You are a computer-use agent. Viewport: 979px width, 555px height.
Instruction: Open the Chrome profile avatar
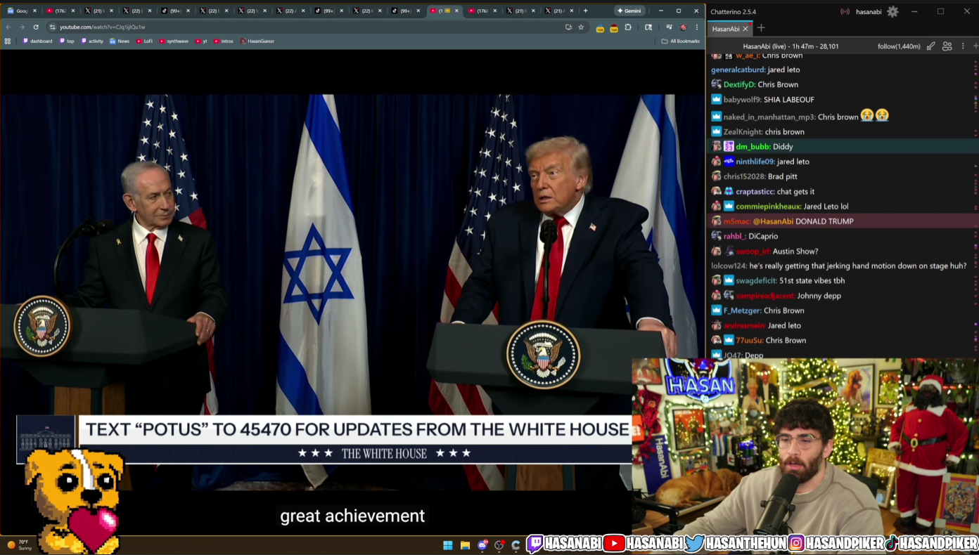click(683, 27)
